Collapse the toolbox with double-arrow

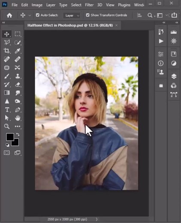[x=3, y=23]
